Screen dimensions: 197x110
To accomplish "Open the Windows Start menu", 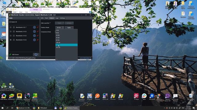I will [x=2, y=108].
